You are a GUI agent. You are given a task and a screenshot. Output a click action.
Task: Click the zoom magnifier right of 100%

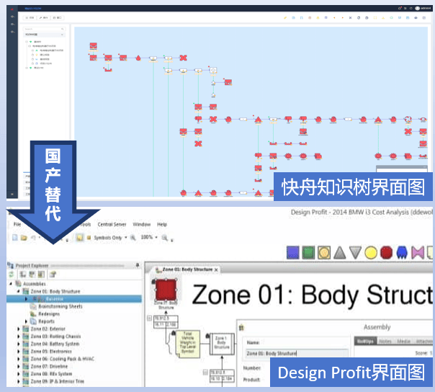click(164, 237)
